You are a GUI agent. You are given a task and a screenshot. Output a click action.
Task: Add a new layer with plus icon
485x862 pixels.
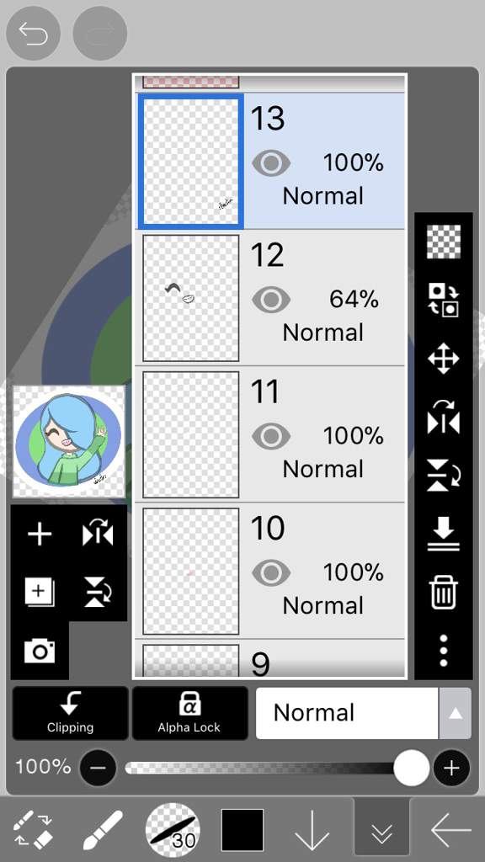point(40,535)
